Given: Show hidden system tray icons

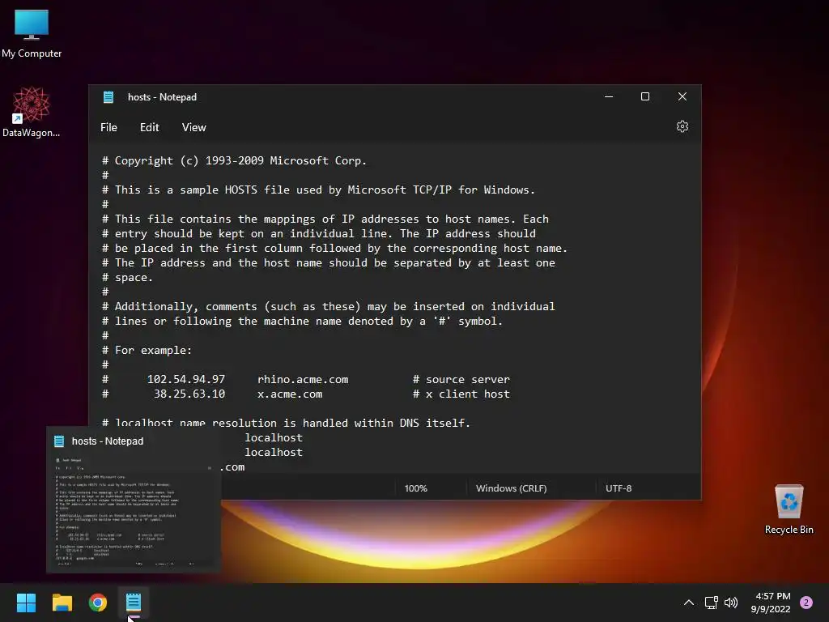Looking at the screenshot, I should tap(689, 603).
